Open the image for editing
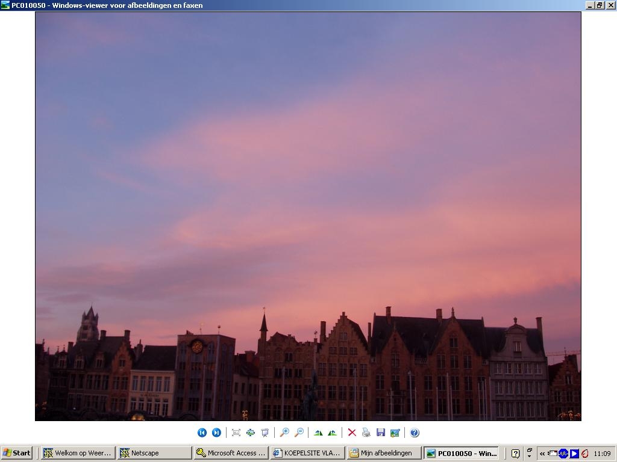This screenshot has width=617, height=462. tap(395, 433)
